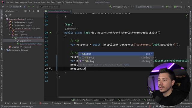Screen dimensions: 192x108
Task: Expand the src folder node
Action: tap(10, 31)
